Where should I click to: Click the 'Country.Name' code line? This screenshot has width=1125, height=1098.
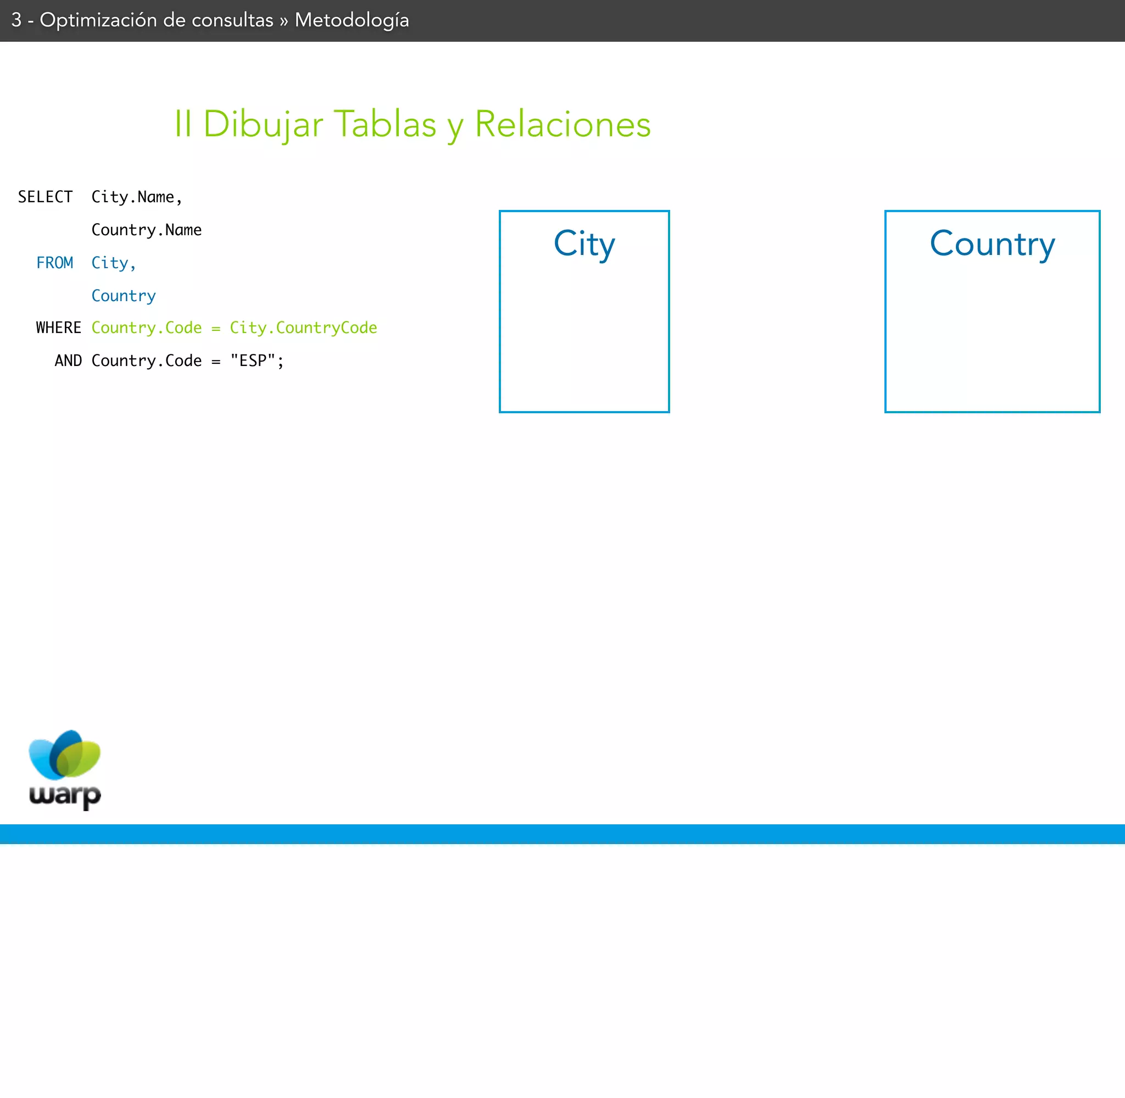(146, 230)
